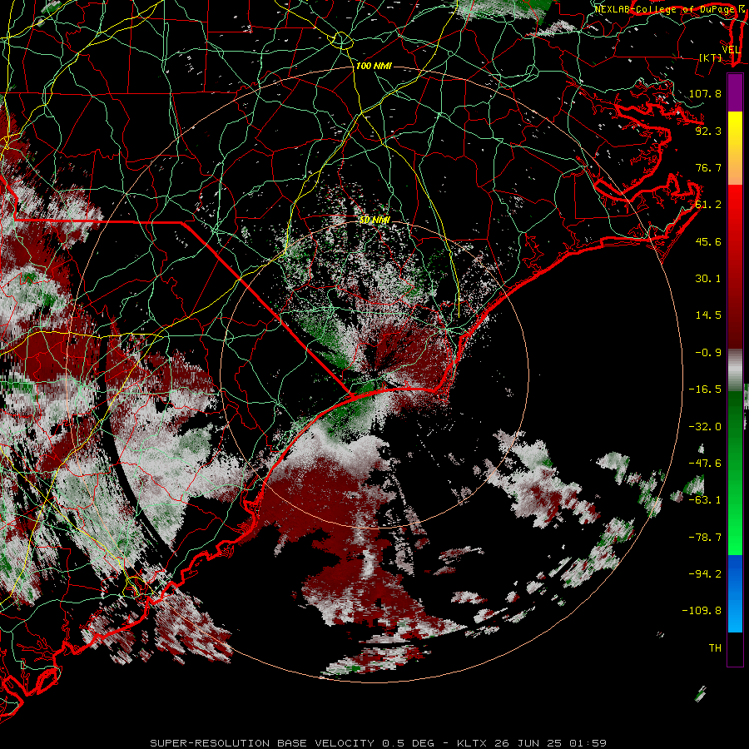Click the -0.9 velocity scale value
The width and height of the screenshot is (749, 749).
(x=708, y=352)
